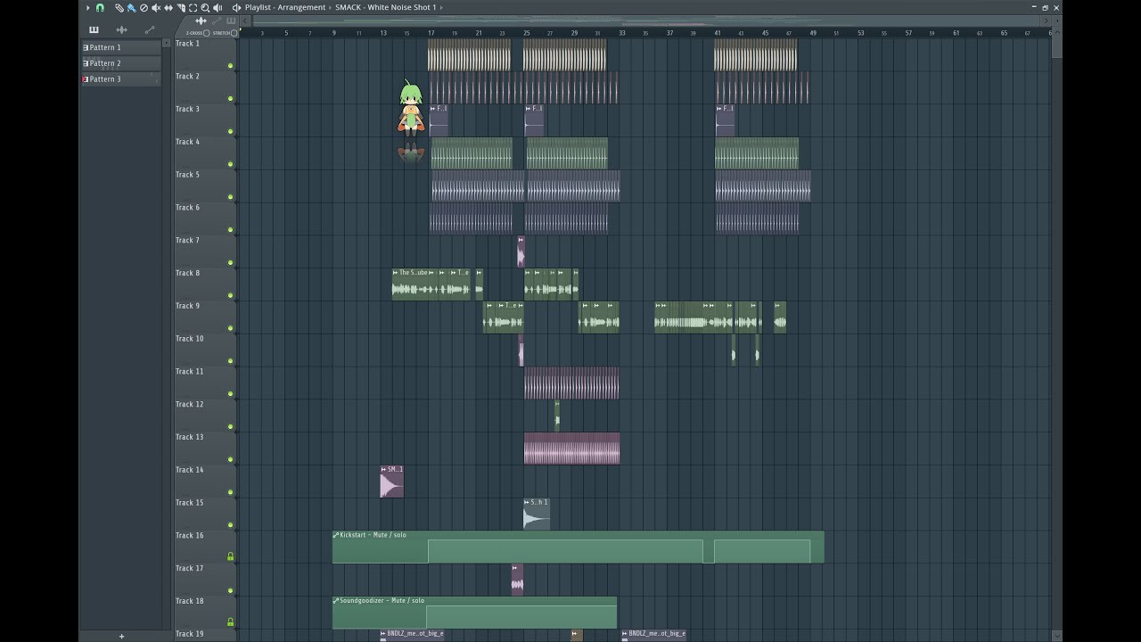The width and height of the screenshot is (1141, 642).
Task: Open Soundgoodizer automation clip menu
Action: [x=336, y=601]
